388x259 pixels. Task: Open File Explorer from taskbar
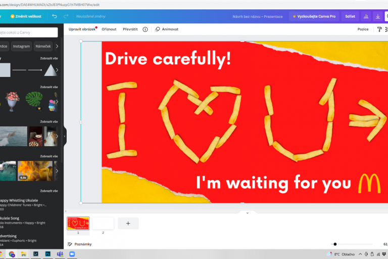24,254
